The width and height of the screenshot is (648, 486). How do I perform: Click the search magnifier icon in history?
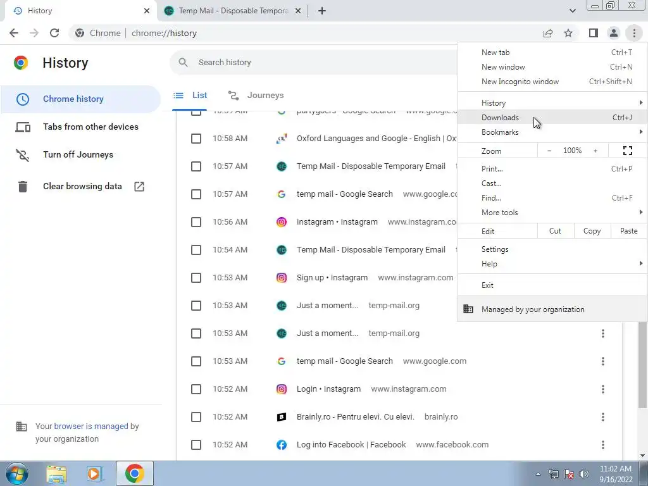coord(183,63)
